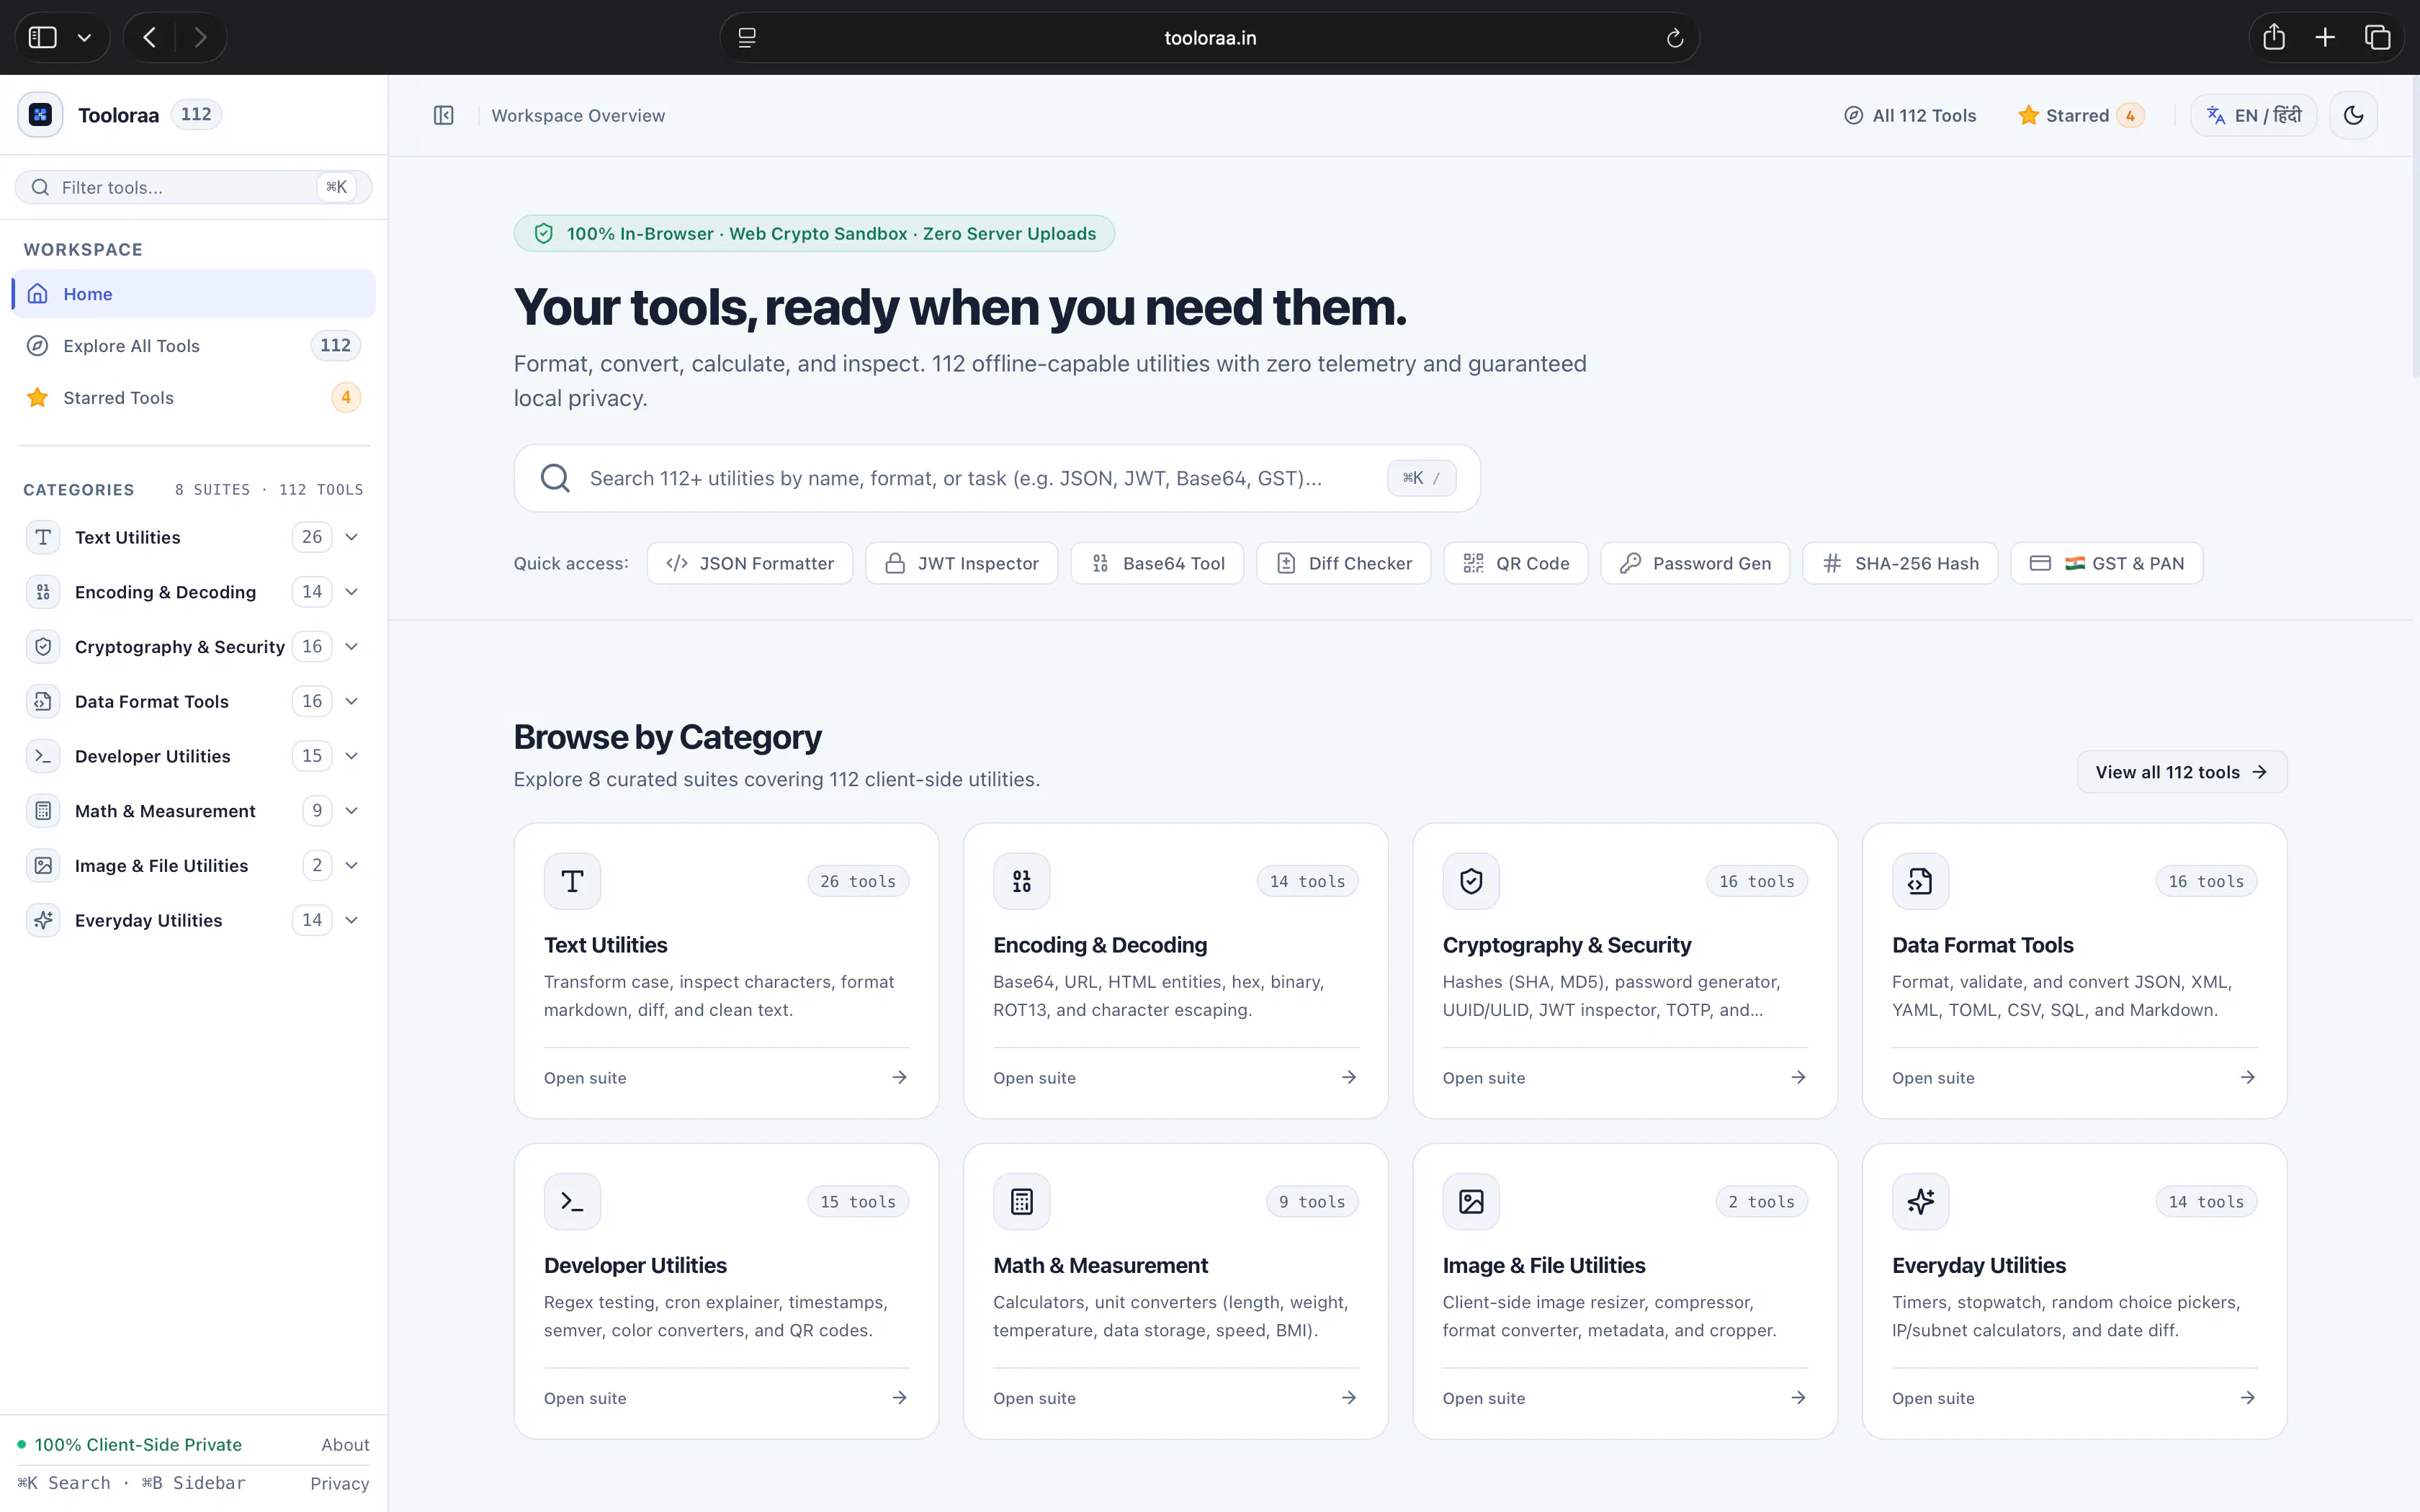The width and height of the screenshot is (2420, 1512).
Task: Open SHA-256 Hash quick access chip
Action: (x=1900, y=563)
